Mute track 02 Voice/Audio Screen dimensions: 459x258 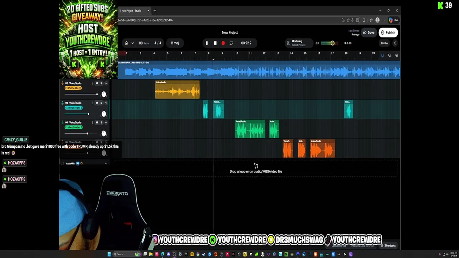(x=96, y=83)
